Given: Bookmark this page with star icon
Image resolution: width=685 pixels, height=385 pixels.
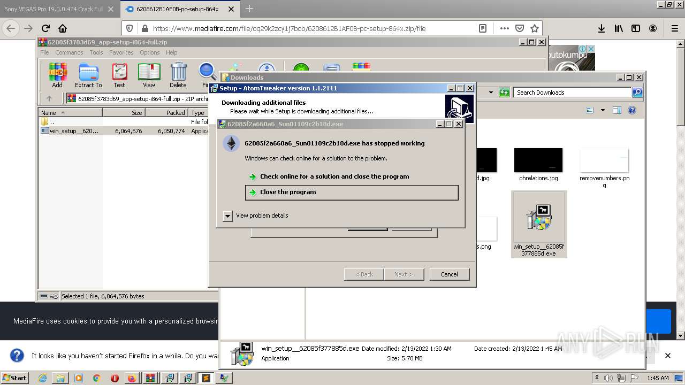Looking at the screenshot, I should [534, 28].
